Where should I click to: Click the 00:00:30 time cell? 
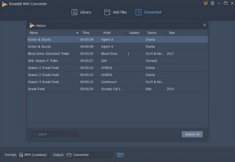pyautogui.click(x=87, y=54)
